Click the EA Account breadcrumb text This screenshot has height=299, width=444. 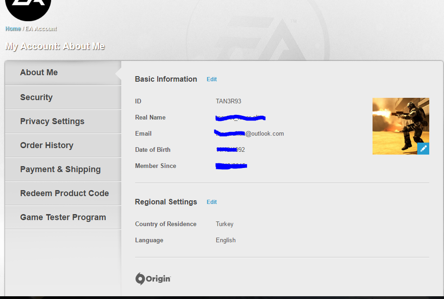(x=41, y=29)
